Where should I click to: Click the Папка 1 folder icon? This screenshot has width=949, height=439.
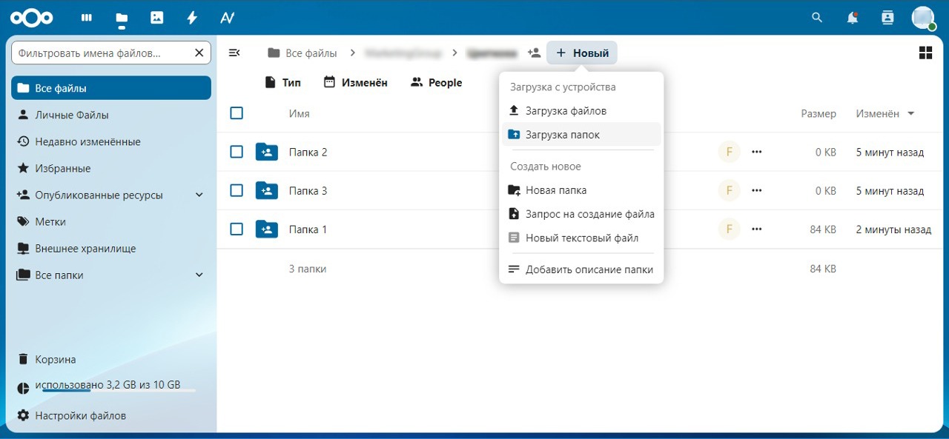(266, 229)
